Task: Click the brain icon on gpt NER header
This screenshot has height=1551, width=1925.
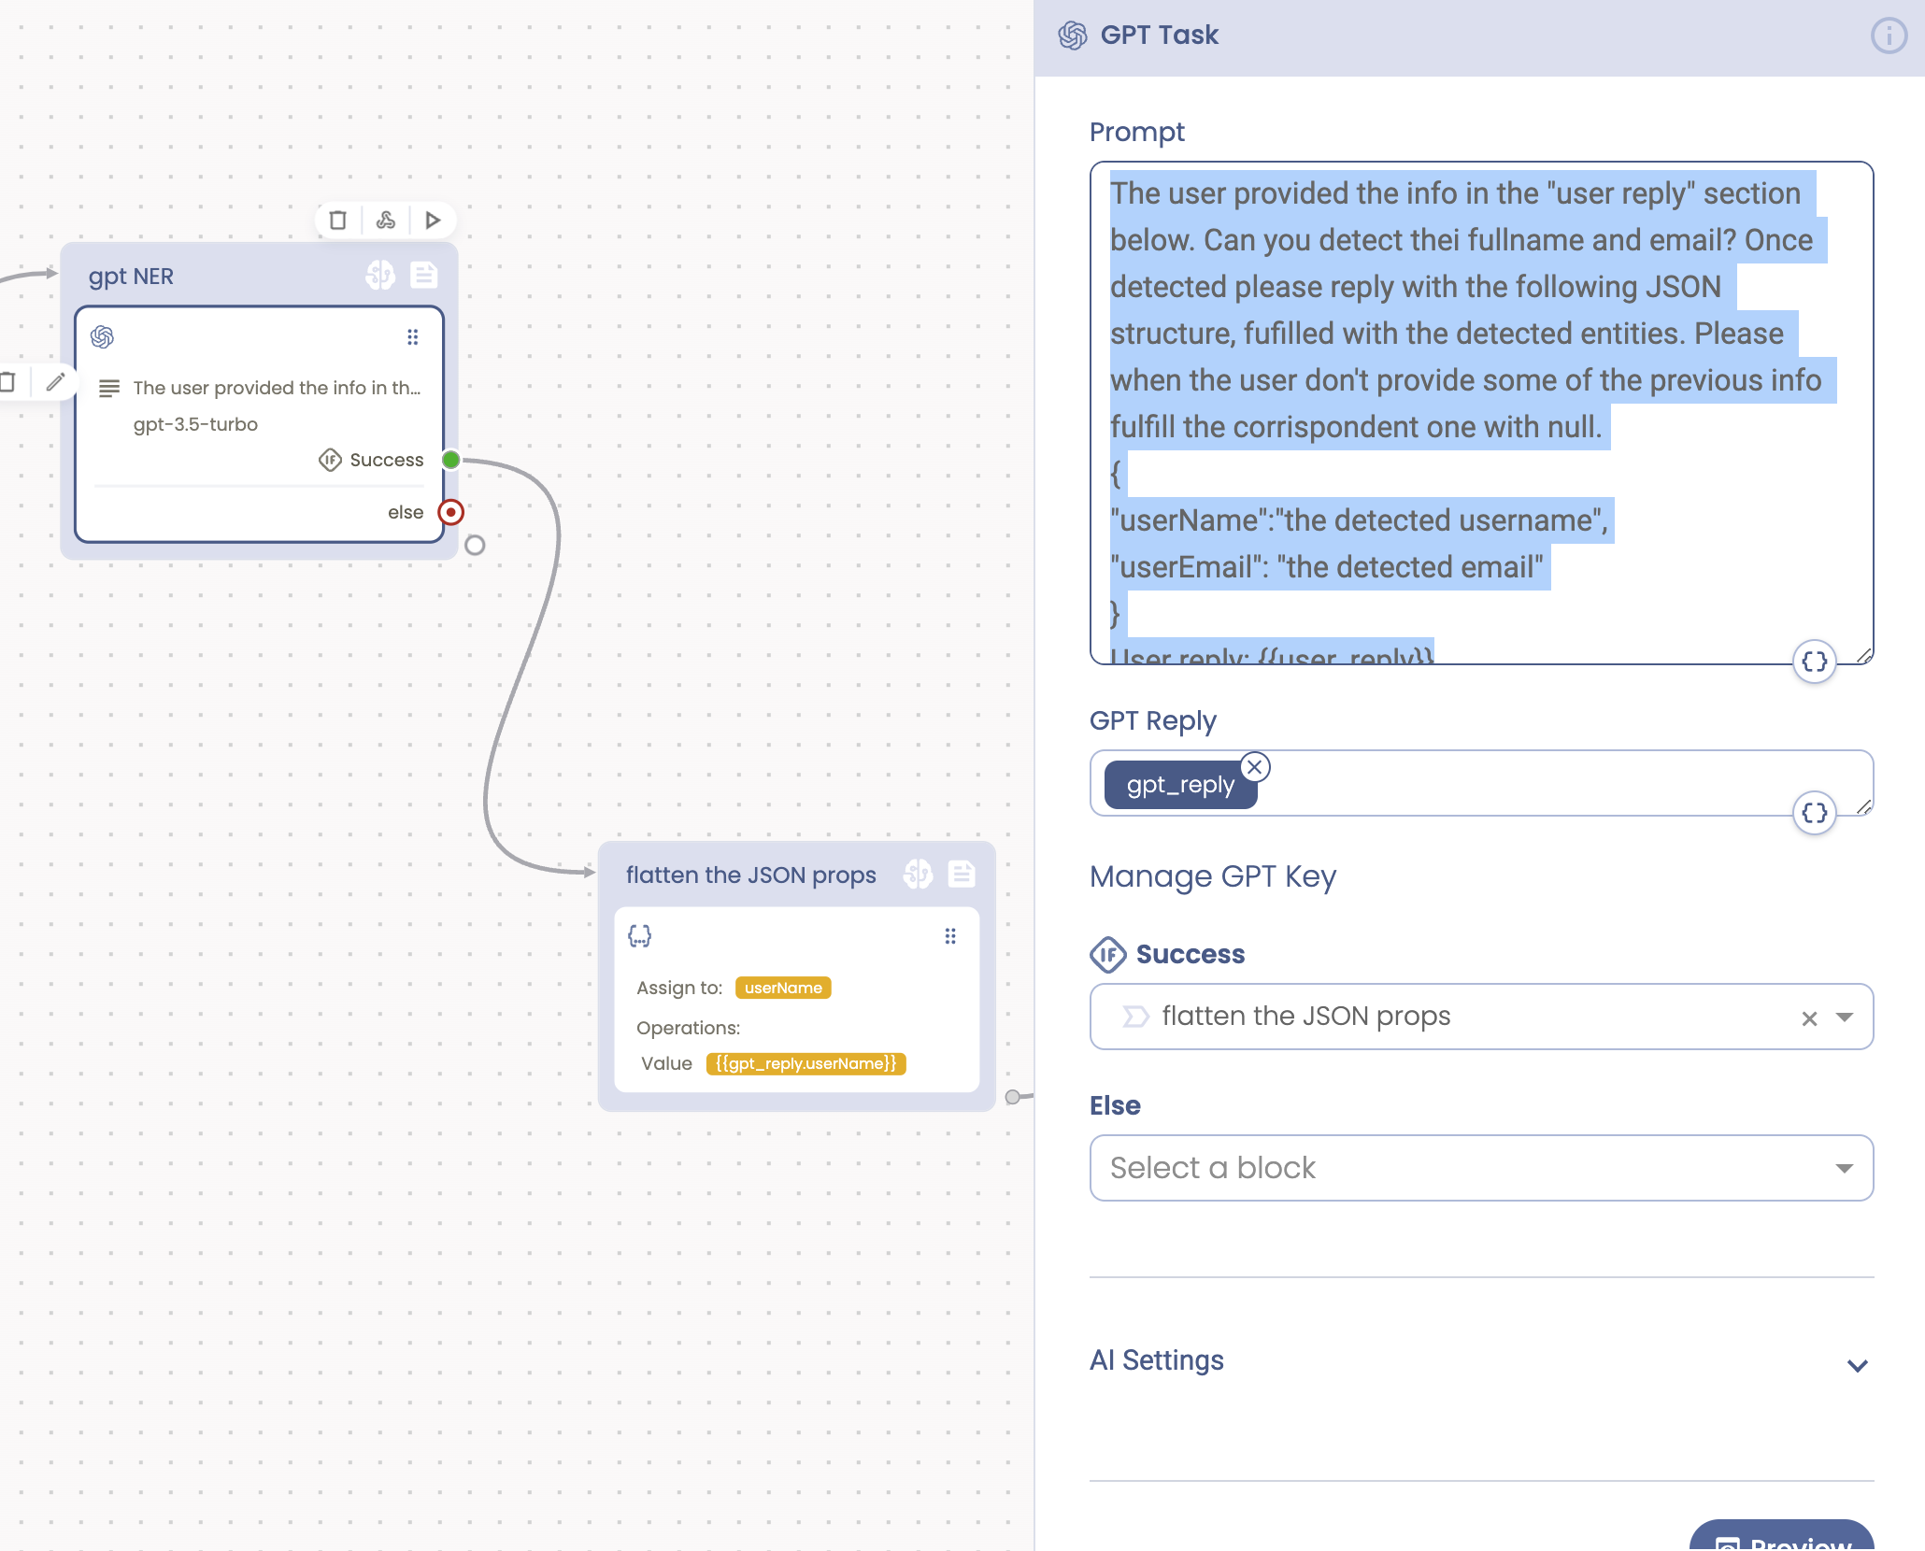Action: 381,276
